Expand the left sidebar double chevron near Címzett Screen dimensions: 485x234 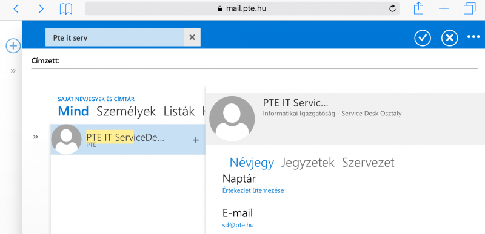tap(13, 71)
